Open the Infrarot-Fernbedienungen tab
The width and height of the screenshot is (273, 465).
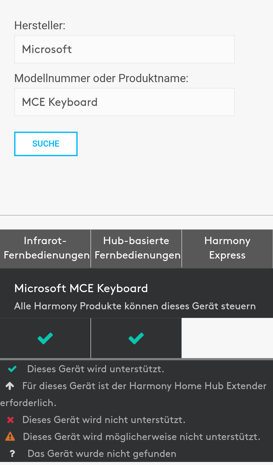(45, 249)
